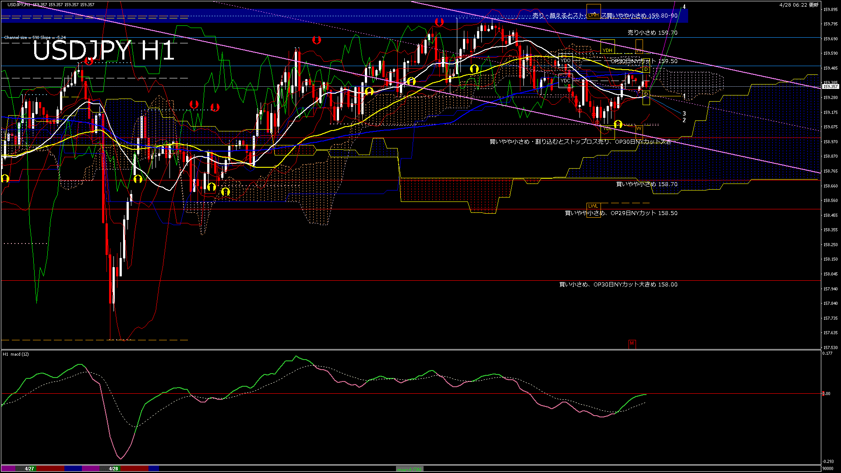Click the H1 macd (12) indicator label
The height and width of the screenshot is (473, 841).
(x=16, y=354)
